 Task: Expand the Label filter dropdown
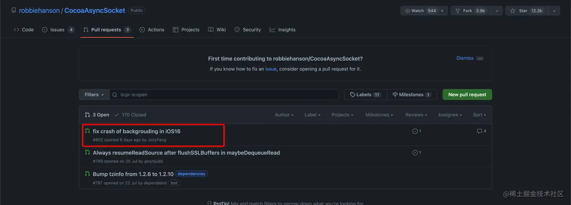(312, 115)
